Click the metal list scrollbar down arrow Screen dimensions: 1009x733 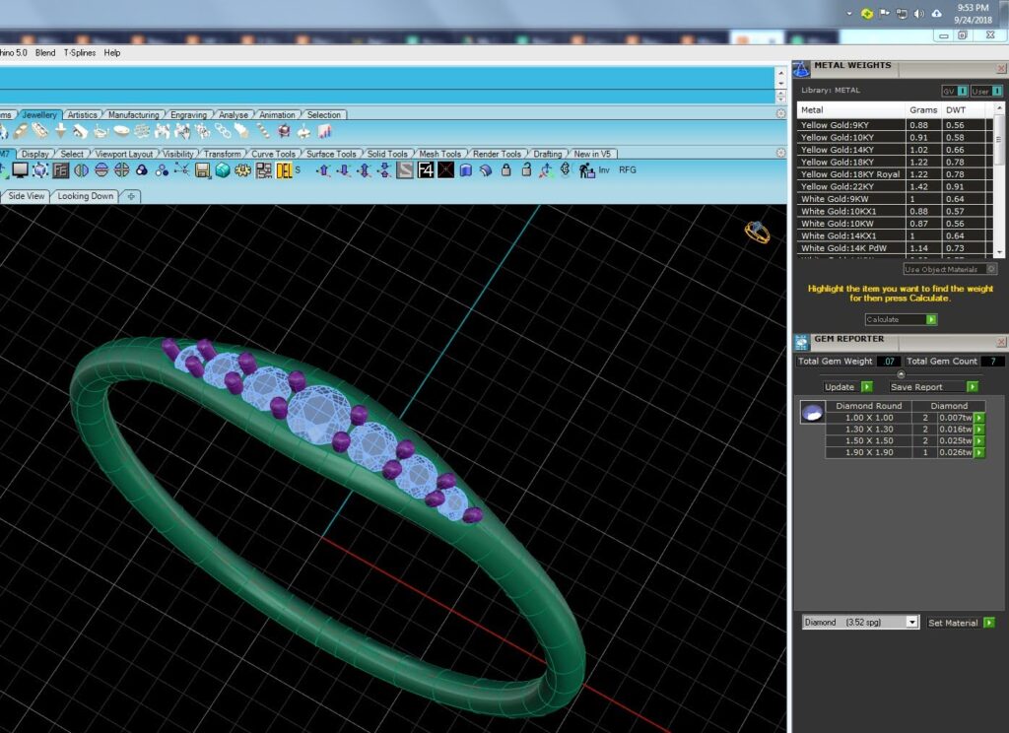tap(999, 252)
